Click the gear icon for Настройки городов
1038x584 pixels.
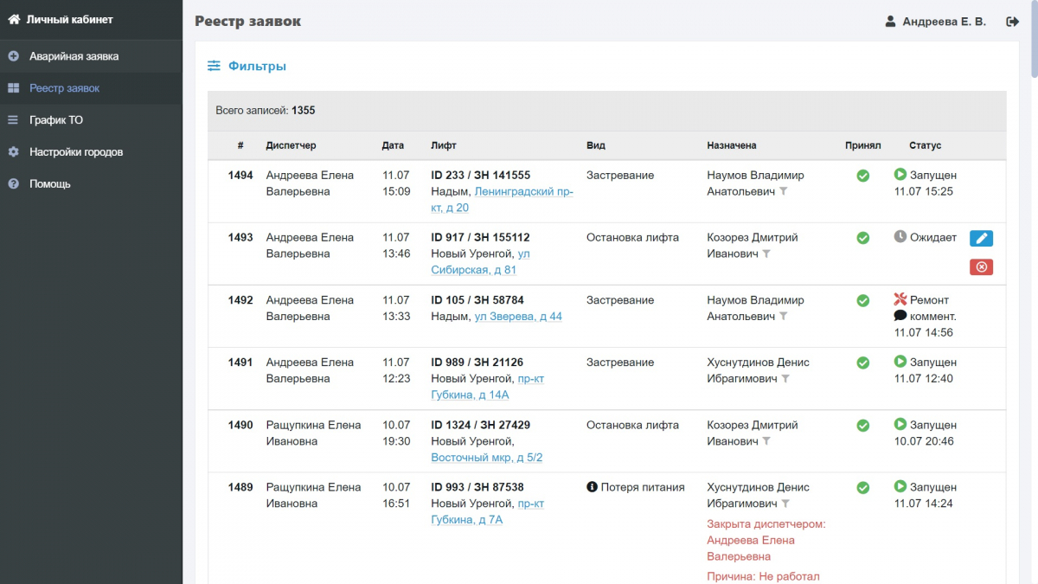coord(13,152)
